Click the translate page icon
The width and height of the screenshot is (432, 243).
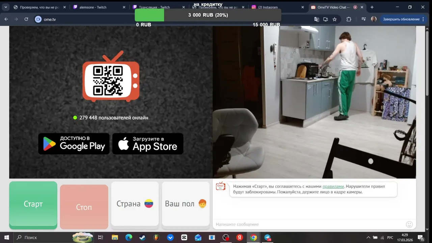pos(317,19)
